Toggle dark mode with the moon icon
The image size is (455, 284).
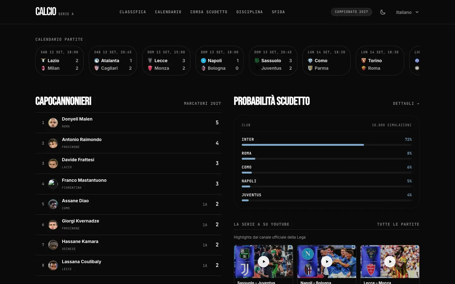(x=383, y=12)
